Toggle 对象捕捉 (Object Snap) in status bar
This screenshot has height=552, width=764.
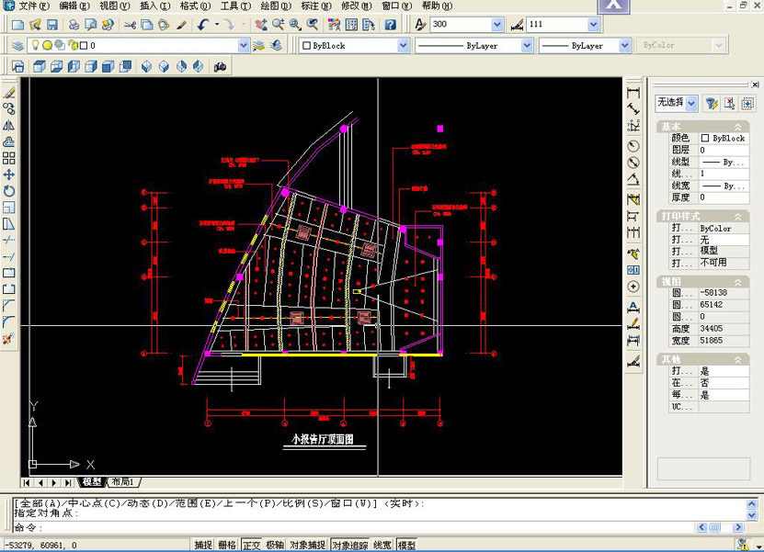(306, 545)
